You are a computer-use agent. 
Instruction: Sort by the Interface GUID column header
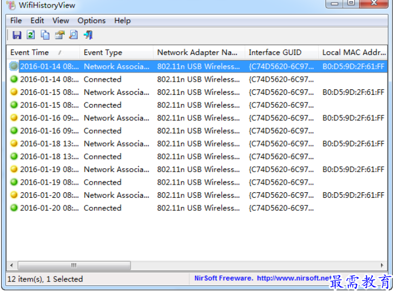pos(281,52)
